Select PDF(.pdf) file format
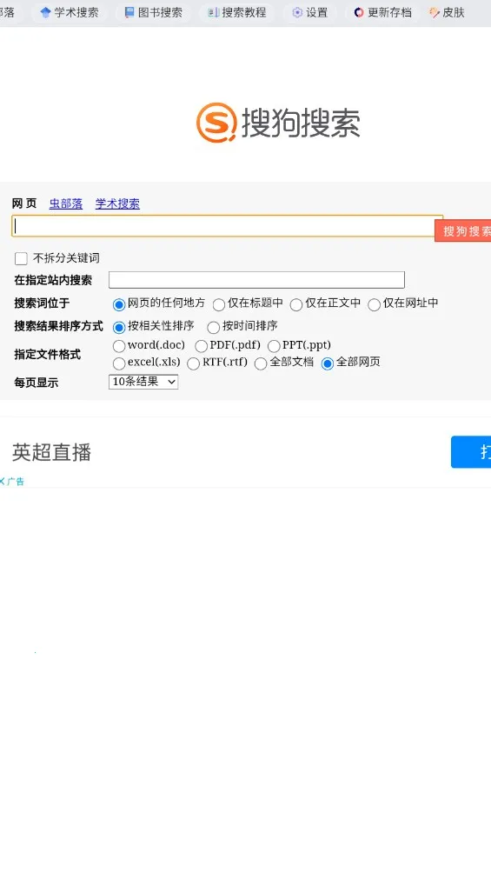 [201, 346]
